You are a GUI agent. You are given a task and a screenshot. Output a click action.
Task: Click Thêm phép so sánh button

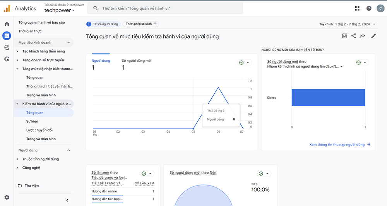point(141,24)
